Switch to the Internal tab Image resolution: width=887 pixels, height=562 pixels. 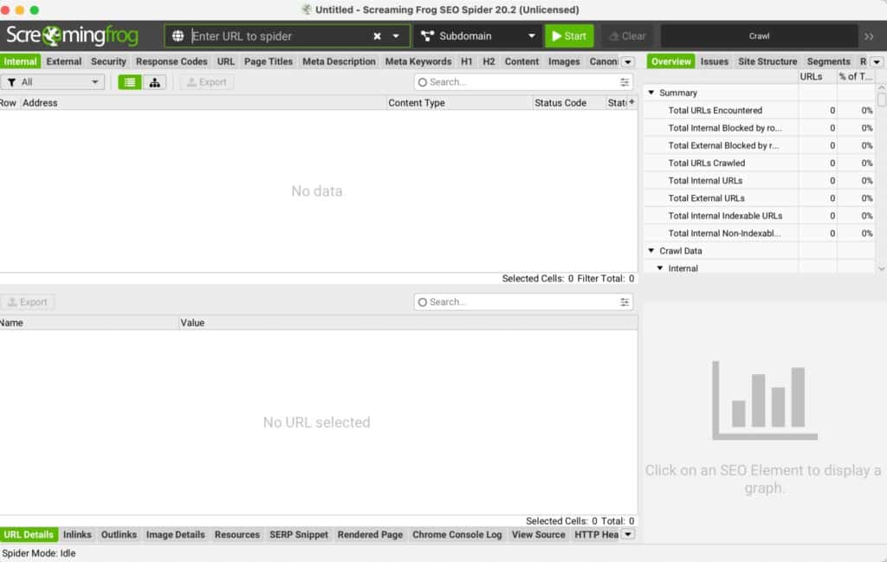[x=21, y=61]
